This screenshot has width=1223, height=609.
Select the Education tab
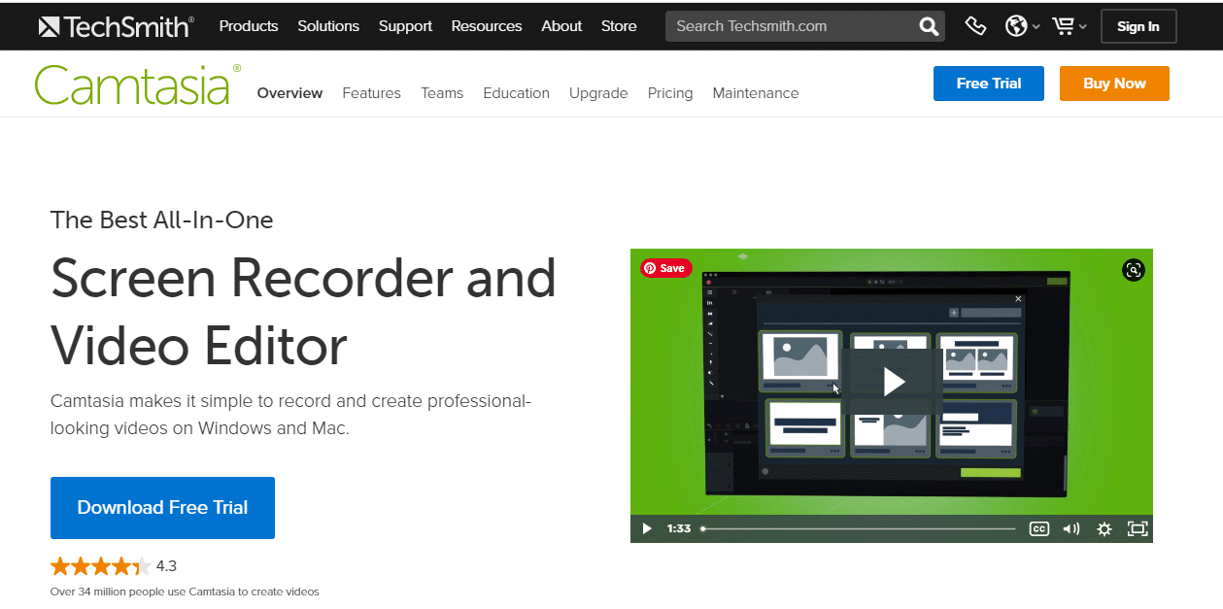coord(516,93)
